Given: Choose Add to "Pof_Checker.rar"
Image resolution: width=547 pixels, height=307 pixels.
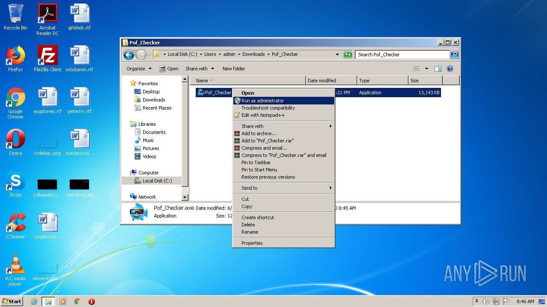Looking at the screenshot, I should click(284, 141).
